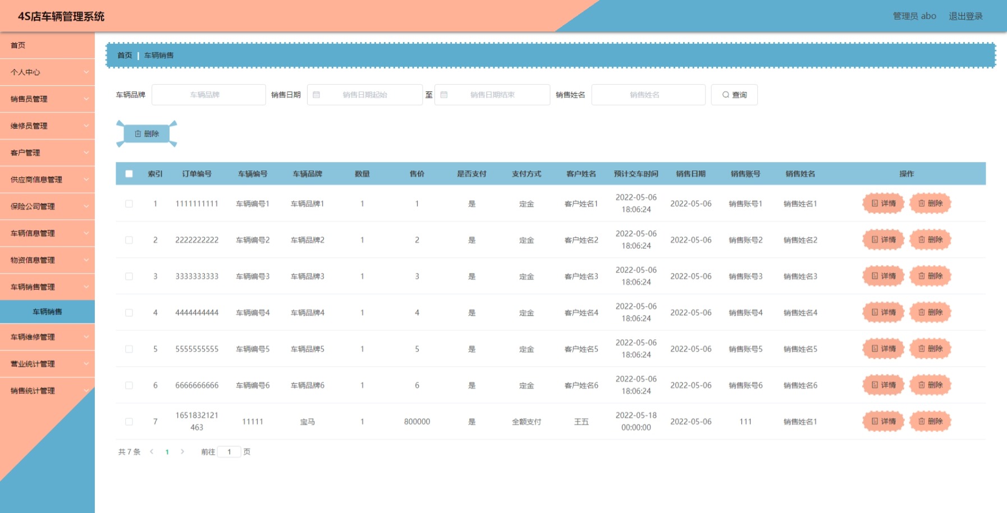The width and height of the screenshot is (1007, 513).
Task: Select the 车辆销售 submenu item
Action: 47,312
